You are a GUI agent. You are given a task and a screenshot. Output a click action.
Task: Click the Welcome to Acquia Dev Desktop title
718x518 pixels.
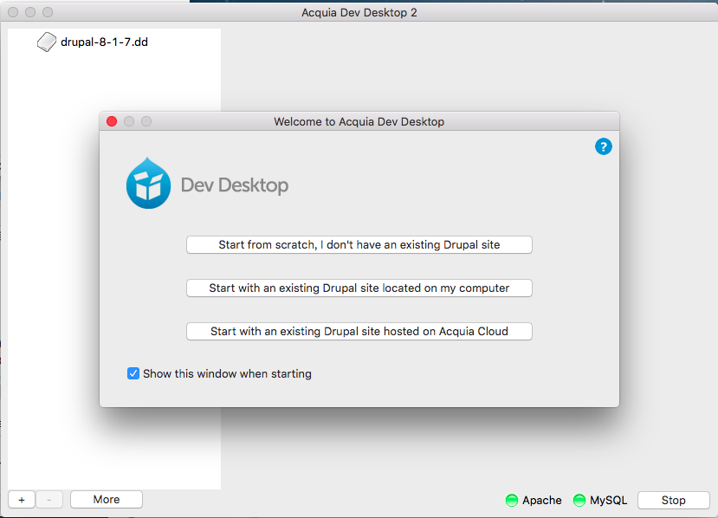pyautogui.click(x=359, y=122)
